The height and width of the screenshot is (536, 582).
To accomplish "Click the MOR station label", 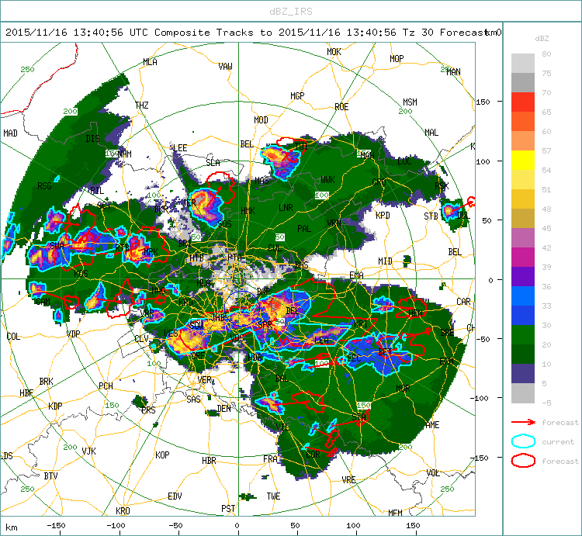I will tap(403, 389).
